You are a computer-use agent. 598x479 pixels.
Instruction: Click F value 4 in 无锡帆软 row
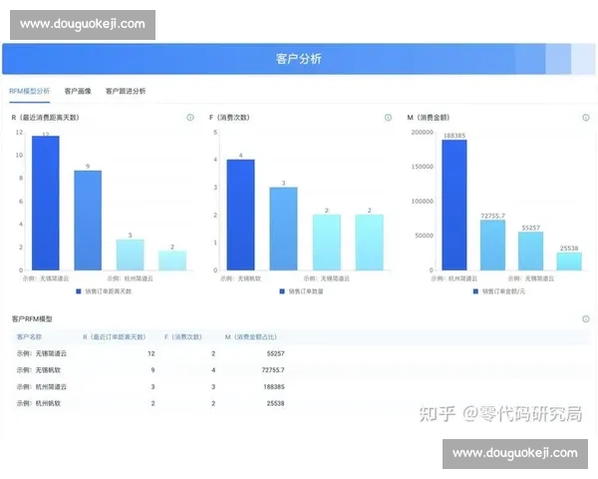(213, 370)
